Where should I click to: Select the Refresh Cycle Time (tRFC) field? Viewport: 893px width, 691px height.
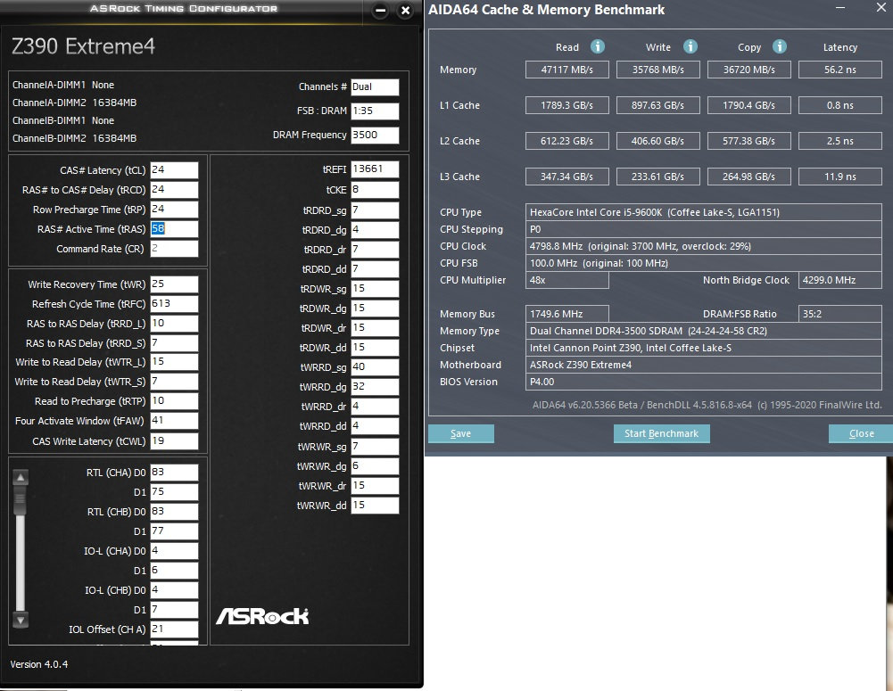(x=174, y=303)
